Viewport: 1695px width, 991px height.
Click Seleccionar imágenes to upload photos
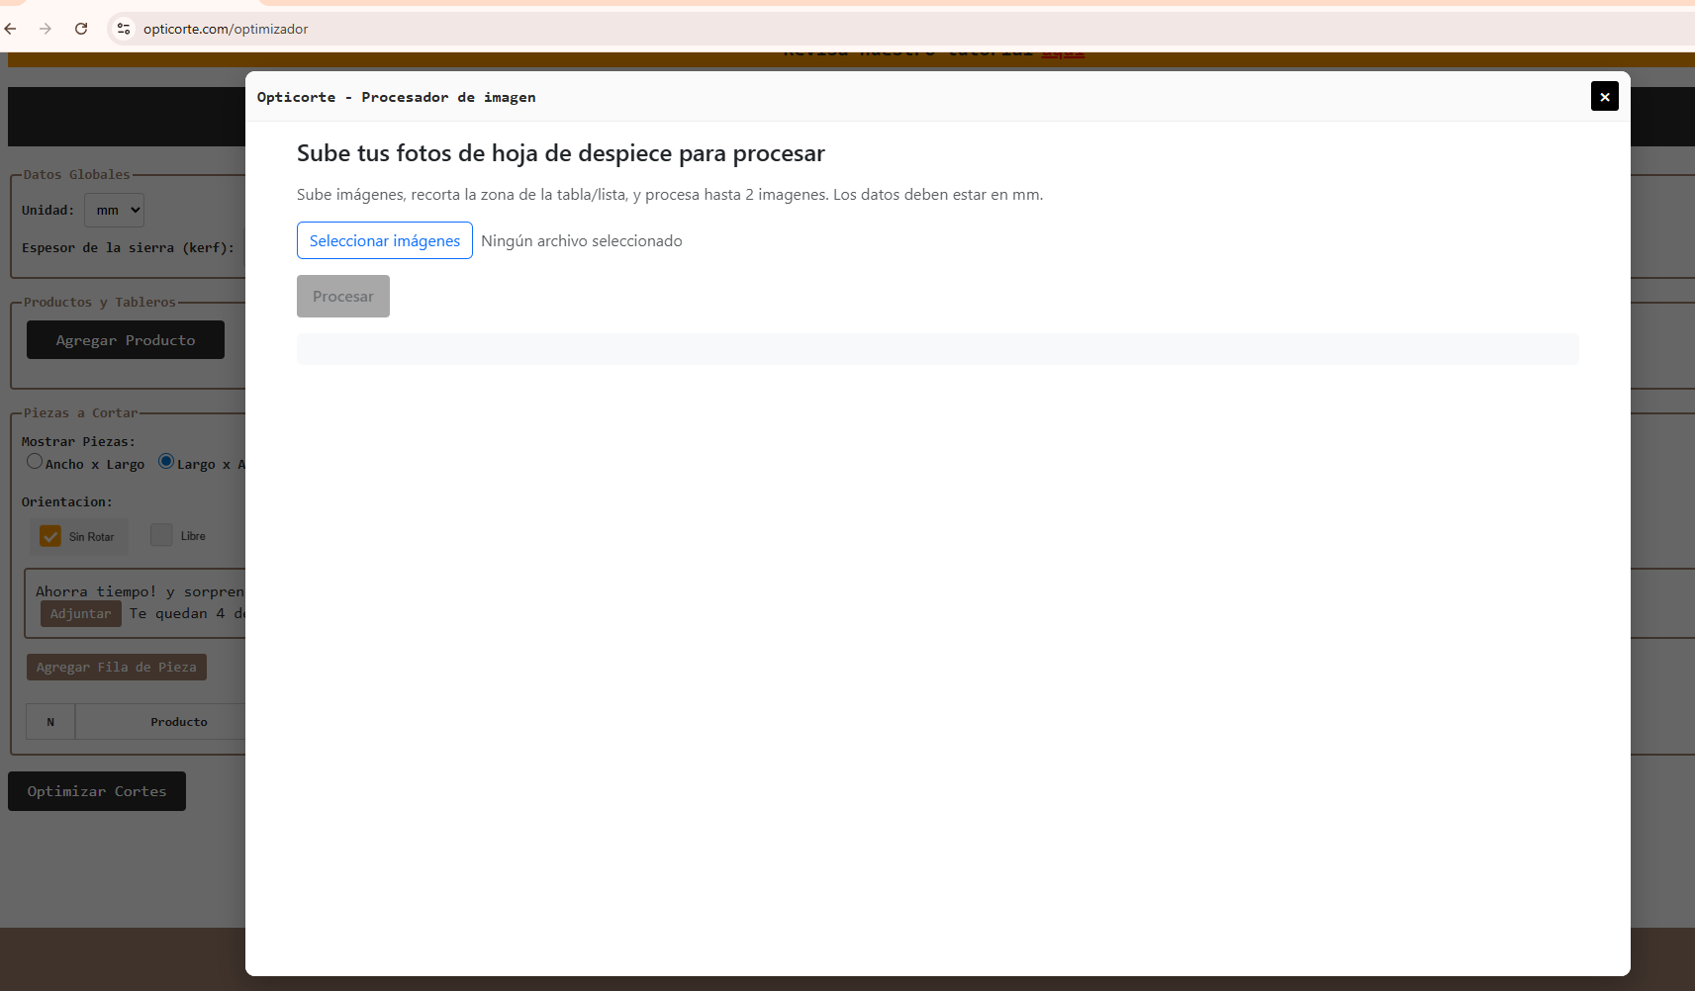[384, 240]
